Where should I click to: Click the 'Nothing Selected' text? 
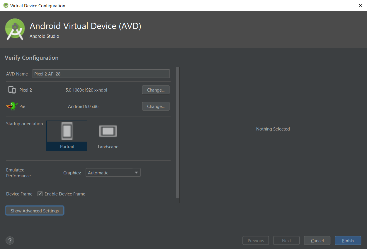[x=273, y=129]
